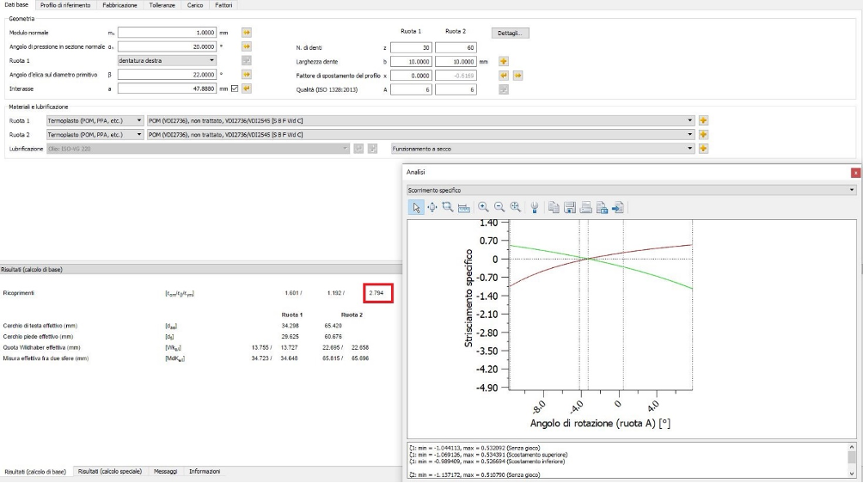
Task: Switch to Risultati (calcolo speciale) tab
Action: (x=109, y=472)
